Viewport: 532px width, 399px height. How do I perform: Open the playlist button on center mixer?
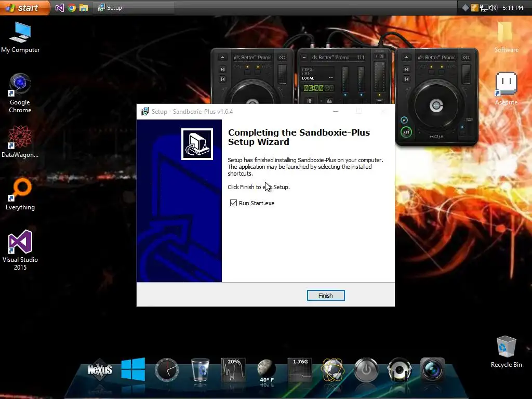[x=310, y=101]
